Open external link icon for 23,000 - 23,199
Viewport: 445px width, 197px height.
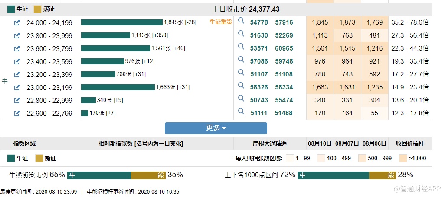click(x=17, y=87)
